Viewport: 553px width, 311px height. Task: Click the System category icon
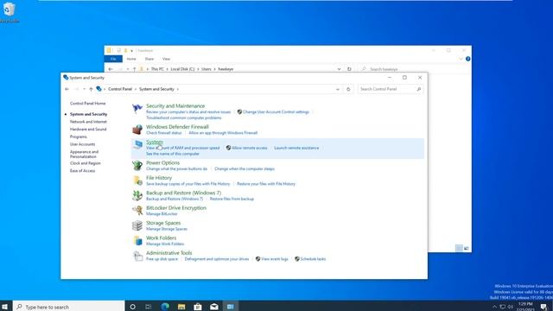click(x=137, y=144)
